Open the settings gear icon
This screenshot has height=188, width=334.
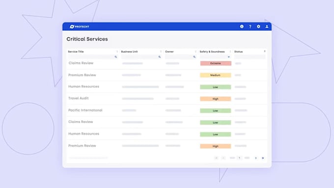pos(258,27)
